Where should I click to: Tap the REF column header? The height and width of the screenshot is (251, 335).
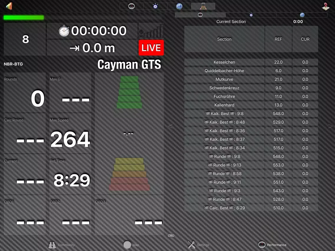pyautogui.click(x=278, y=39)
